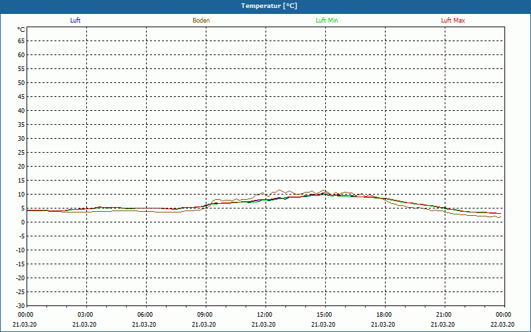Viewport: 531px width, 332px height.
Task: Click the -15 y-axis value
Action: click(21, 264)
